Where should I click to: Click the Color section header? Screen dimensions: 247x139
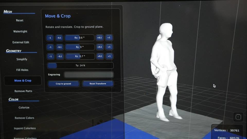click(x=13, y=99)
